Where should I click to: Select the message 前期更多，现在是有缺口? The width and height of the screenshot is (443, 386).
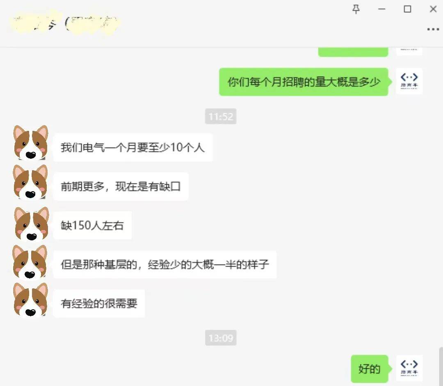pos(121,187)
